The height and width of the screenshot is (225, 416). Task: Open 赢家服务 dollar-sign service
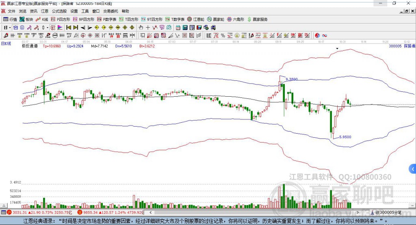(257, 19)
